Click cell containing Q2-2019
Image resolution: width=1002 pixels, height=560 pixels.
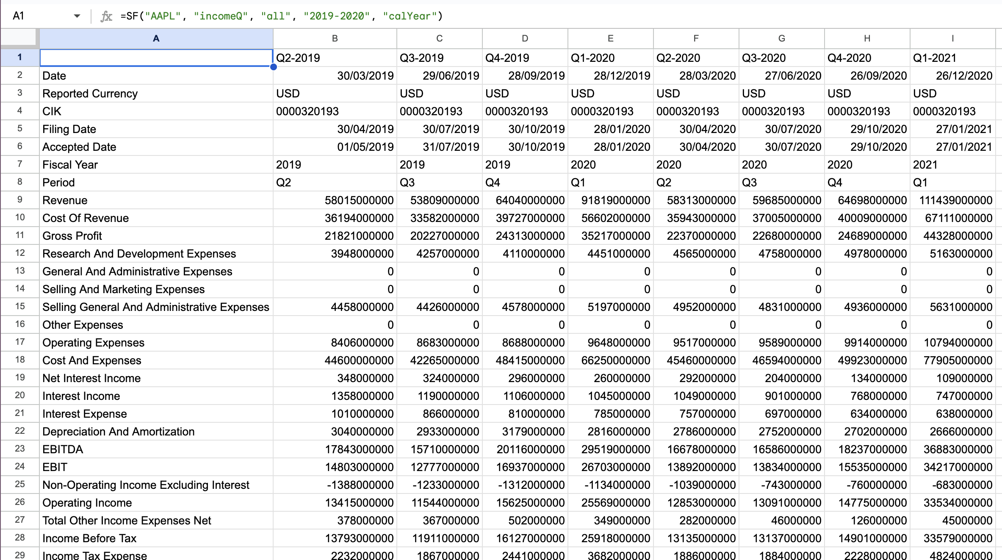pyautogui.click(x=335, y=58)
